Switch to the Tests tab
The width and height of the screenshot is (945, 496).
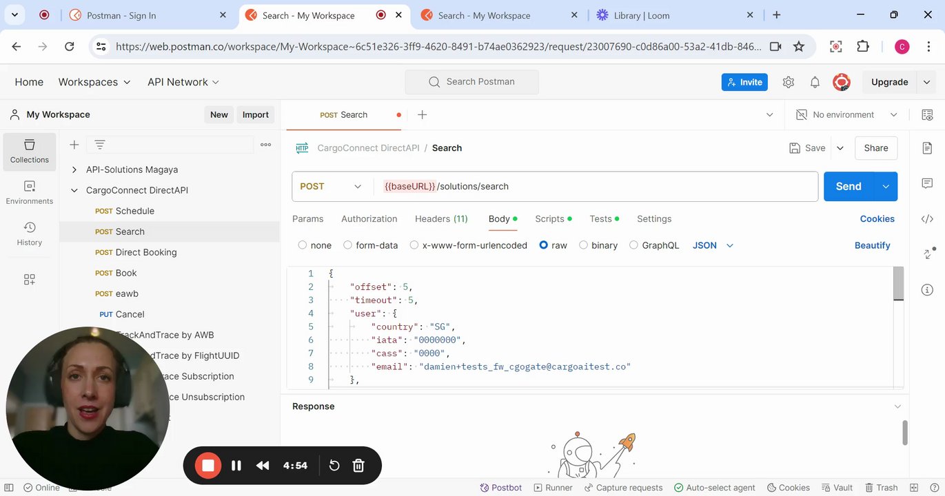pyautogui.click(x=604, y=219)
